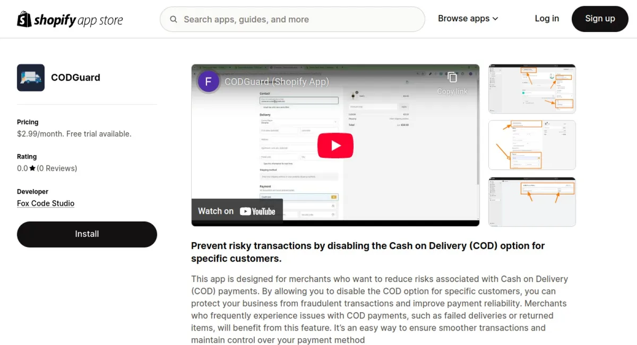
Task: Open the first screenshot thumbnail
Action: (x=532, y=89)
